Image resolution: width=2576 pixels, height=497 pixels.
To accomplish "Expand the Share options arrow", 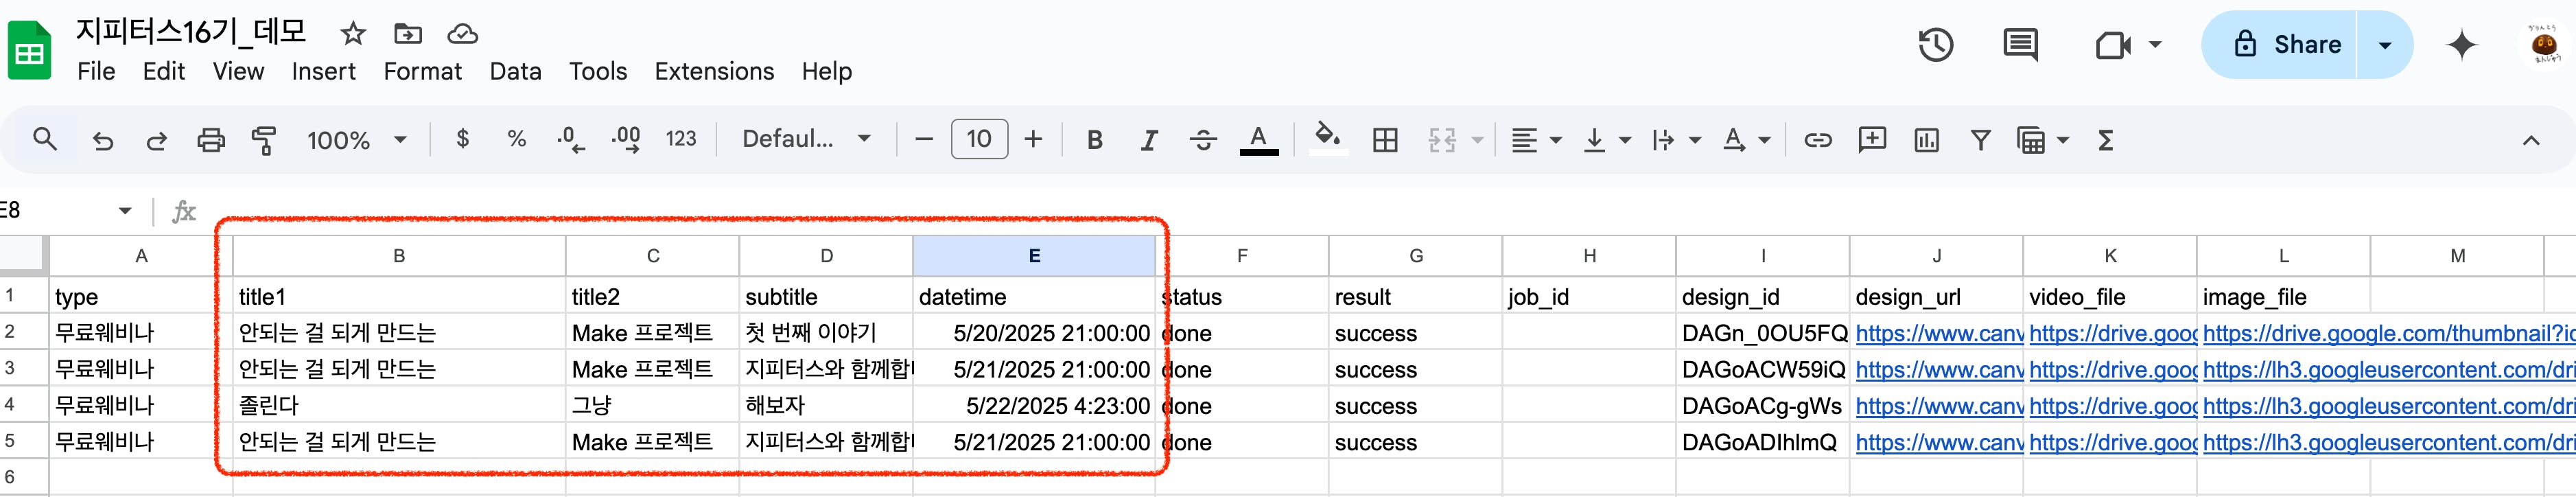I will point(2385,45).
